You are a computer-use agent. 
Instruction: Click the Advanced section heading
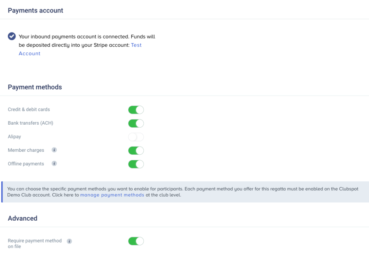[x=23, y=218]
